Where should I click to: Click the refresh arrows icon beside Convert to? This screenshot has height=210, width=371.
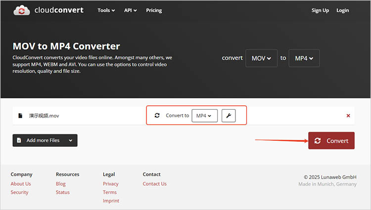click(x=157, y=115)
